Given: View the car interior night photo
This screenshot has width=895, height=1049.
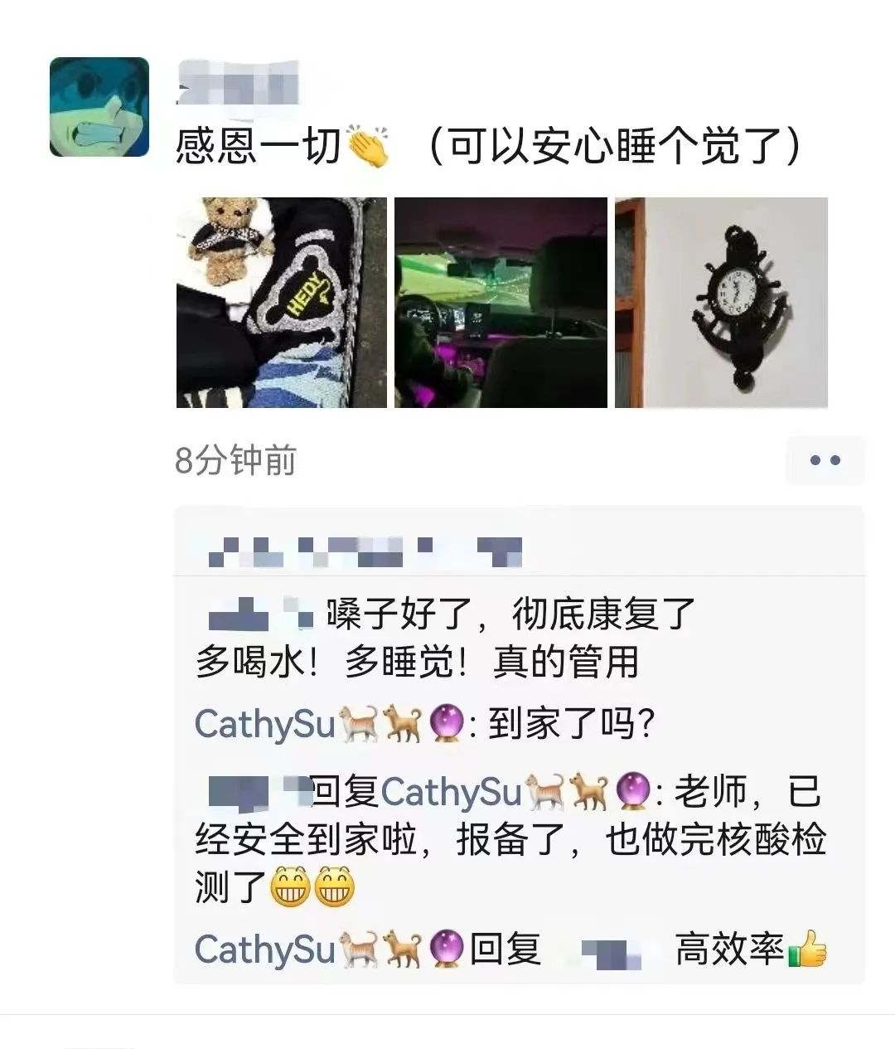Looking at the screenshot, I should [501, 303].
